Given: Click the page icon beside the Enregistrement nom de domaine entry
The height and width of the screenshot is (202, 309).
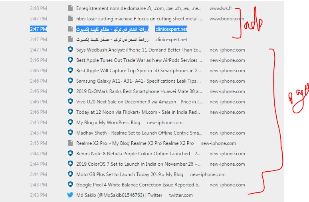Looking at the screenshot, I should pyautogui.click(x=70, y=8).
